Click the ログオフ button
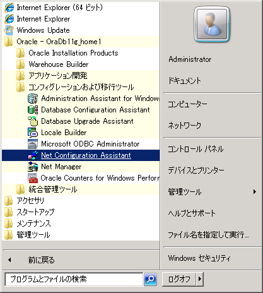Image resolution: width=263 pixels, height=293 pixels. [x=179, y=279]
